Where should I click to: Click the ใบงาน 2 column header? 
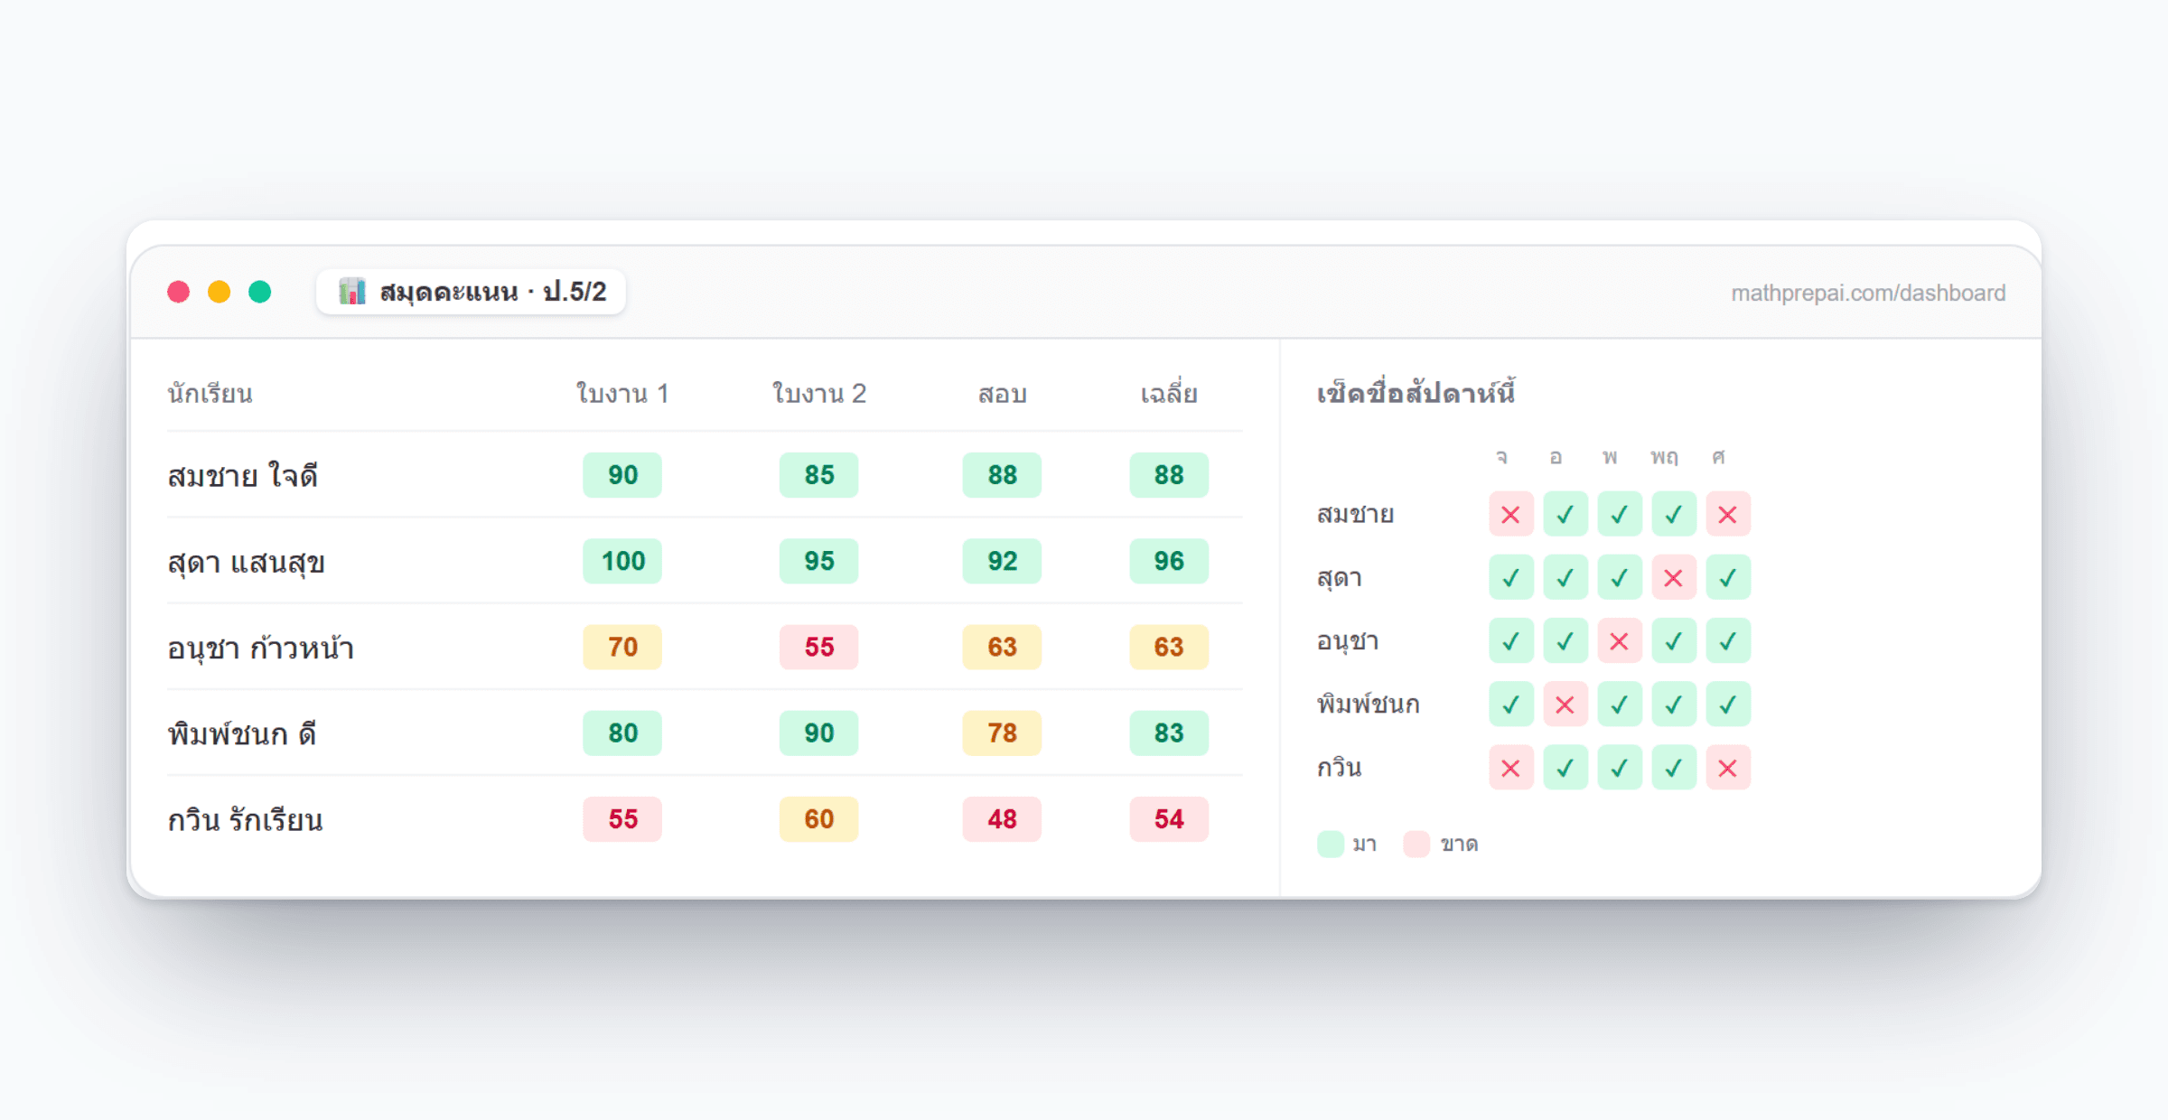[x=818, y=394]
